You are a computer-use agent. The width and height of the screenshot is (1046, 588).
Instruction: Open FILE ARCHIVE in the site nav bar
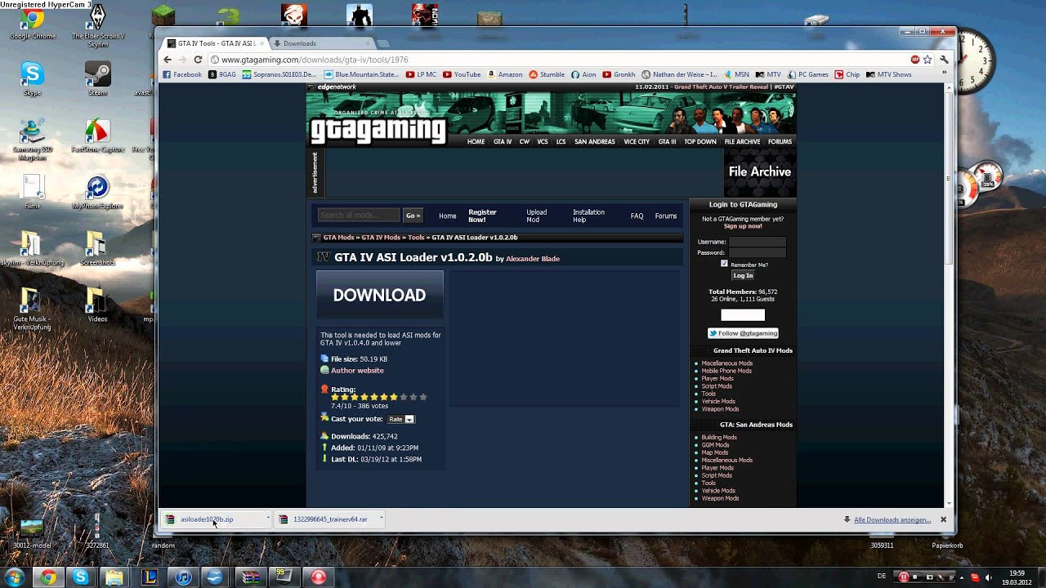(x=742, y=141)
